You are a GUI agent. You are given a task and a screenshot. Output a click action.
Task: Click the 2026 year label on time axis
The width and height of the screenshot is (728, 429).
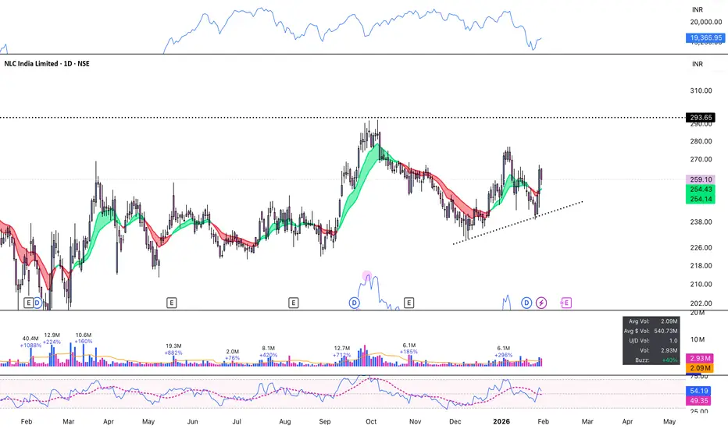tap(501, 421)
